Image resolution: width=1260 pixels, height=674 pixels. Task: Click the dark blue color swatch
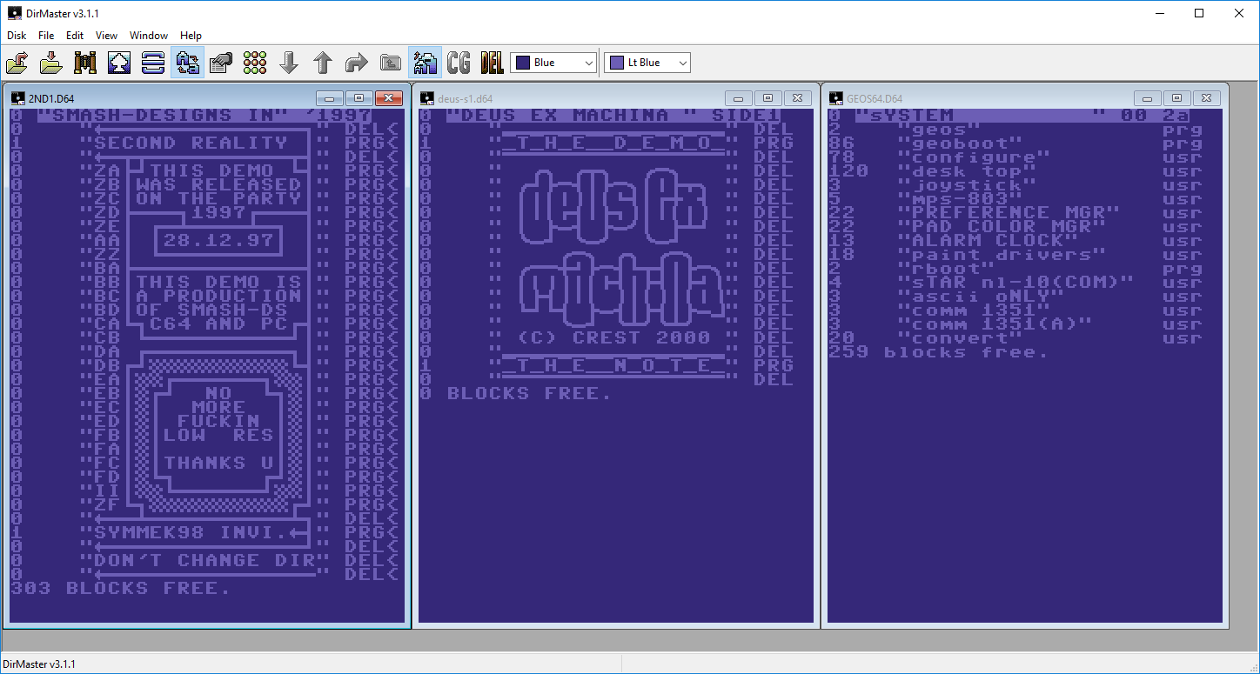[524, 63]
